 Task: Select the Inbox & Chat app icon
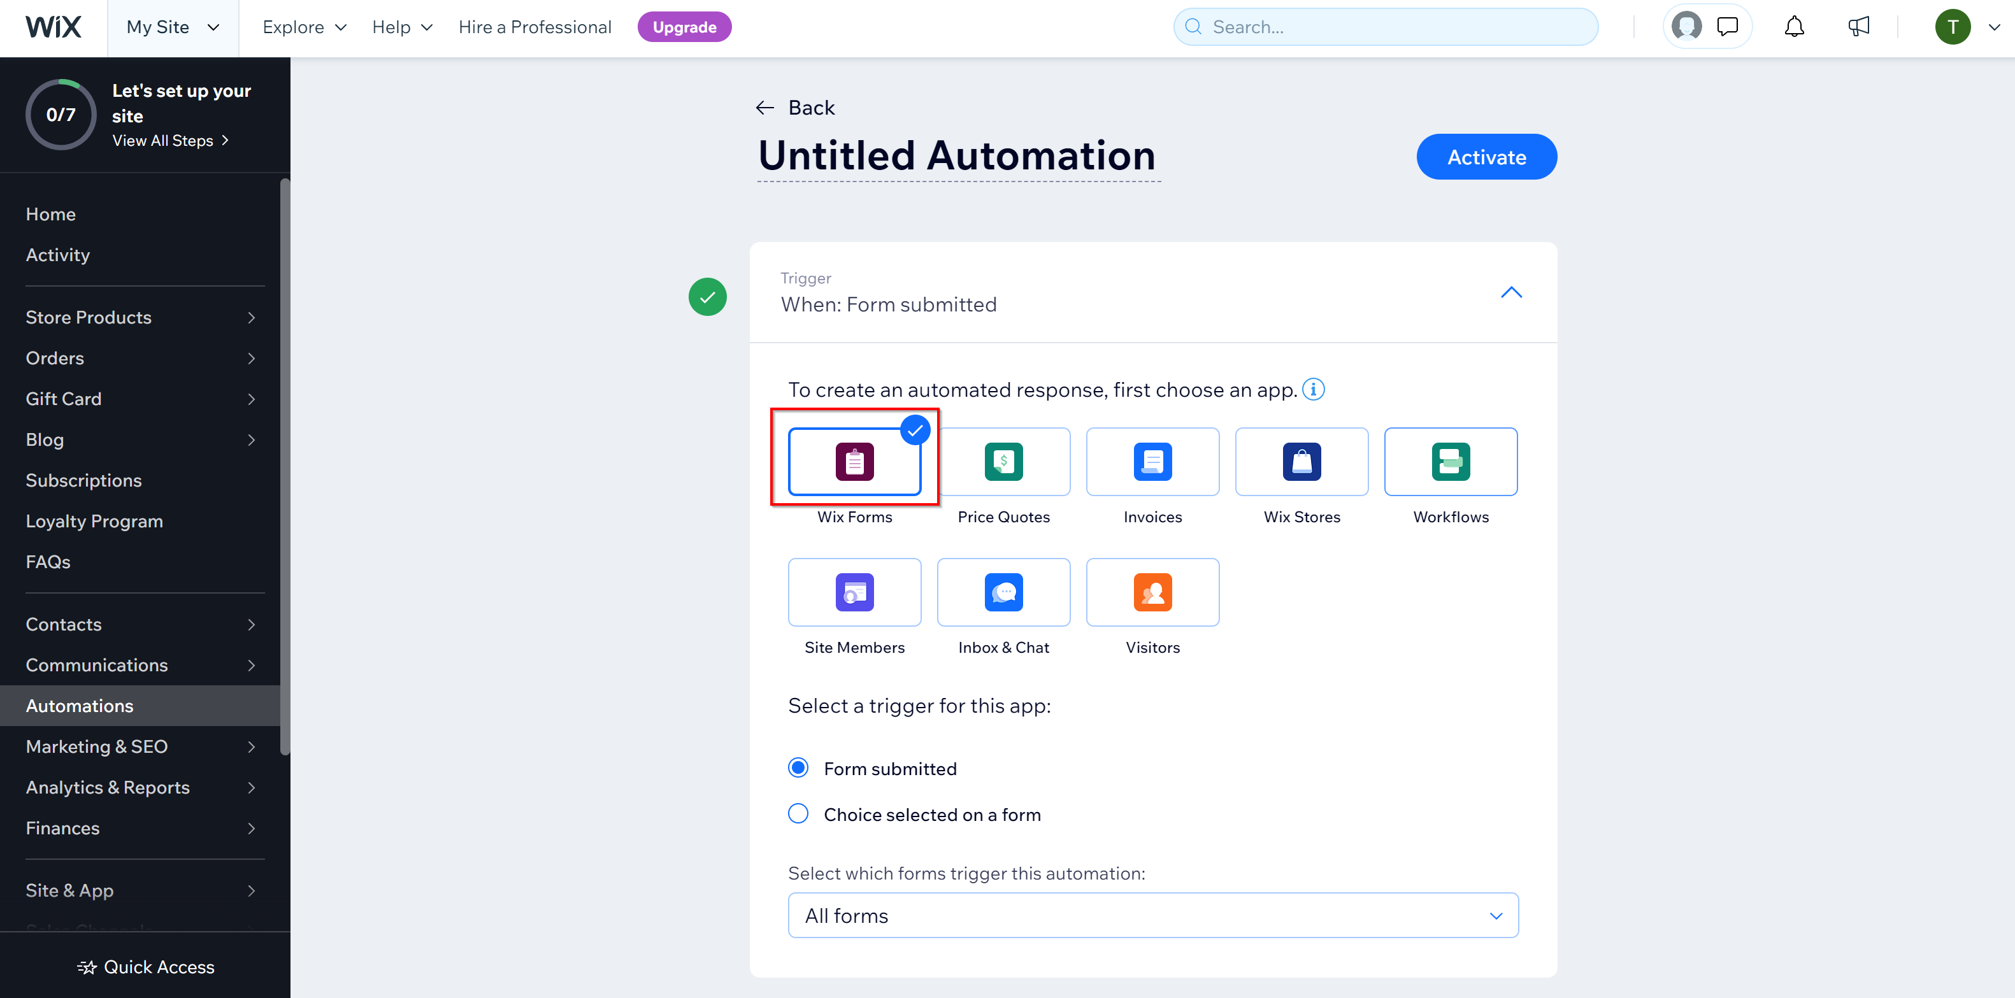click(x=1003, y=592)
